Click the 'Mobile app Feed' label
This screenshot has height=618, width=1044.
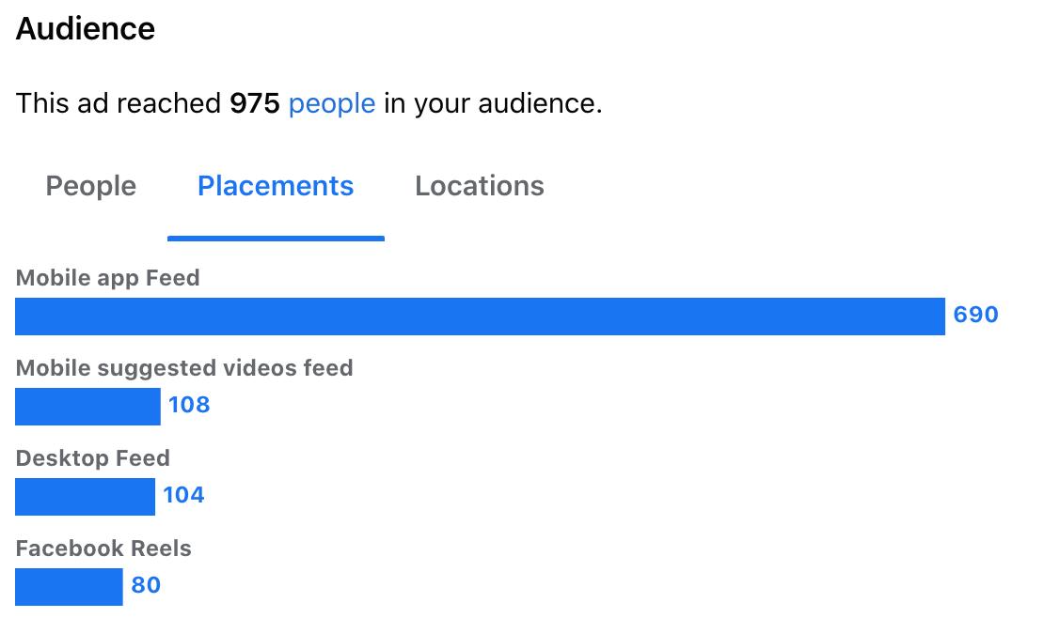(x=108, y=278)
